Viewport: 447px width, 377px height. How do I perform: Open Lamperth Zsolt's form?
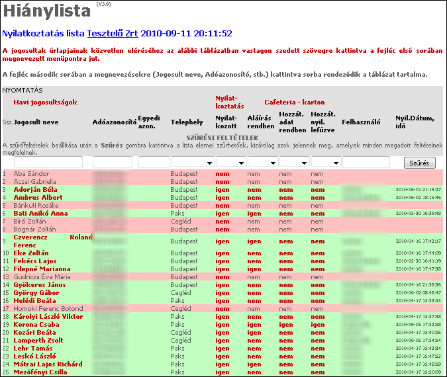pos(38,341)
